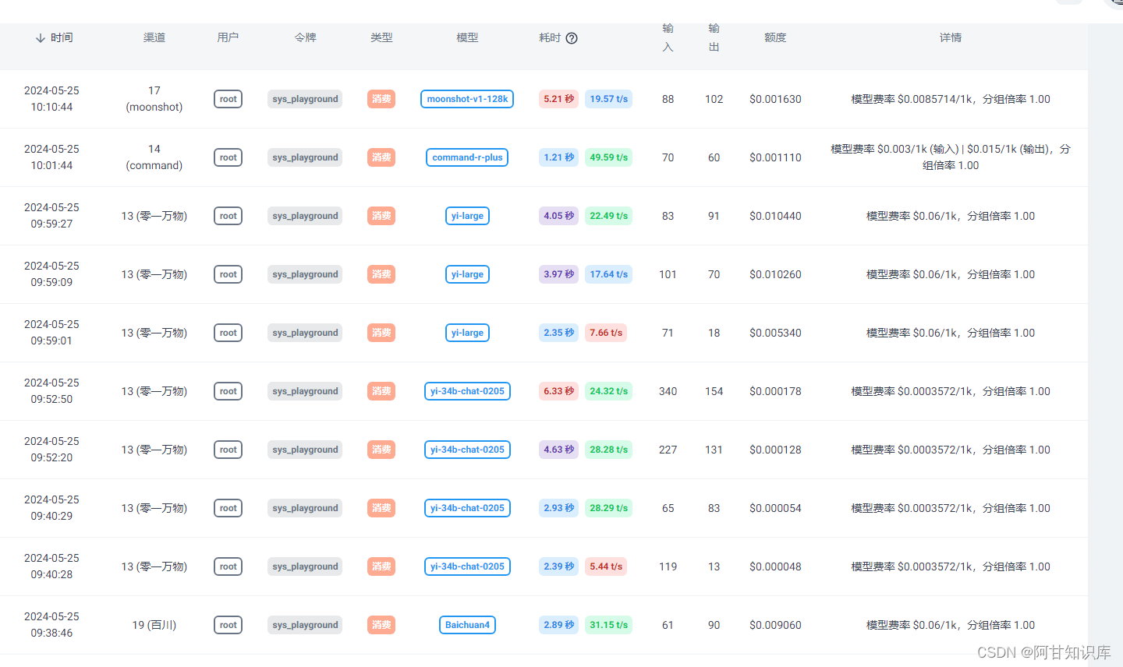Click the 7.66 t/s speed tag
1123x667 pixels.
[606, 333]
